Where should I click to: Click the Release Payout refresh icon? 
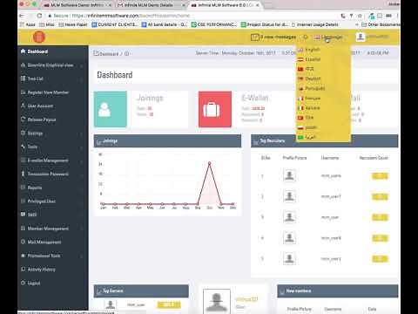[x=23, y=119]
